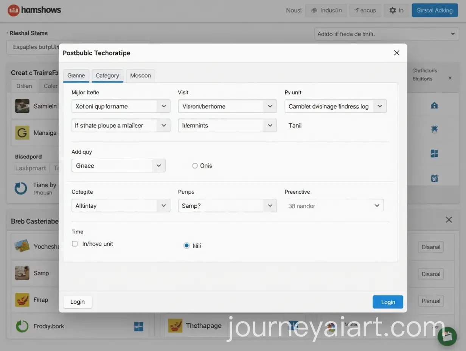Open the Adido filter dropdown field

(x=387, y=34)
